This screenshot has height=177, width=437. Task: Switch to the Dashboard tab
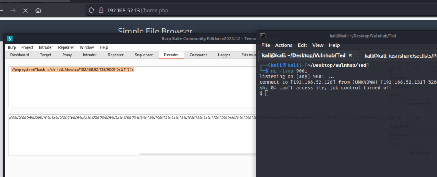[20, 55]
